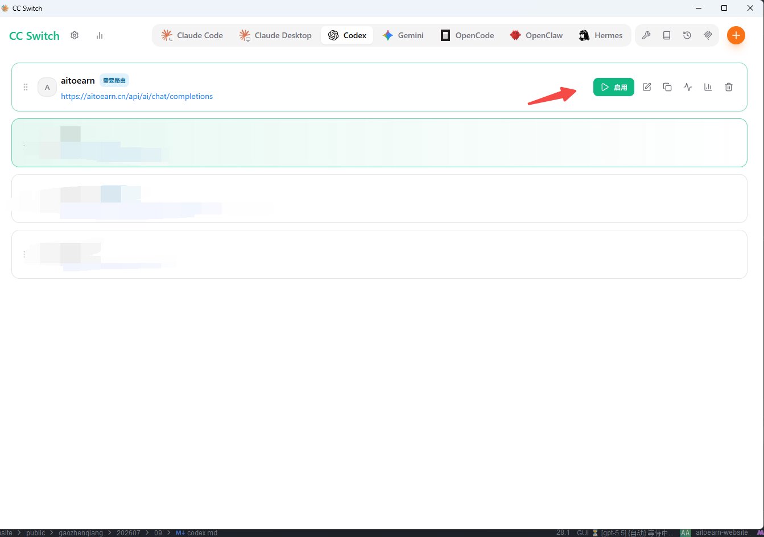Click the 09 breadcrumb folder
764x537 pixels.
pyautogui.click(x=158, y=533)
